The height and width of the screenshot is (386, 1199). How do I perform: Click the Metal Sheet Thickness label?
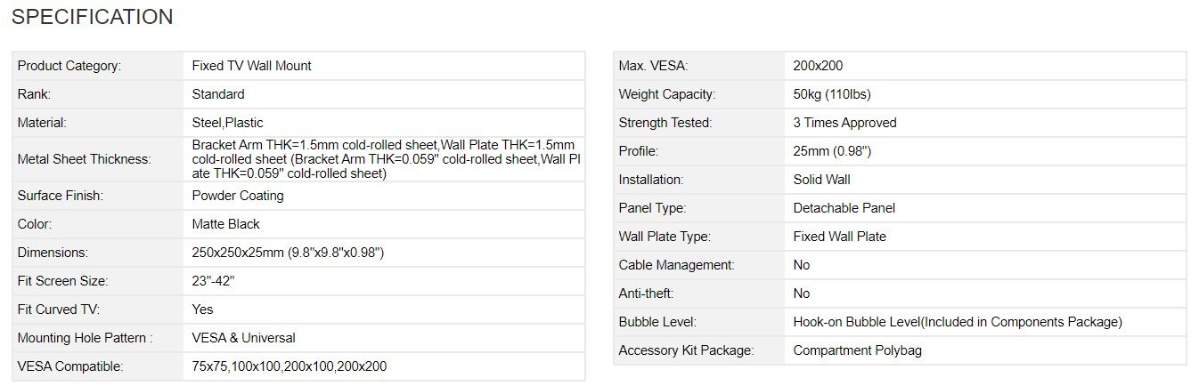pyautogui.click(x=85, y=159)
